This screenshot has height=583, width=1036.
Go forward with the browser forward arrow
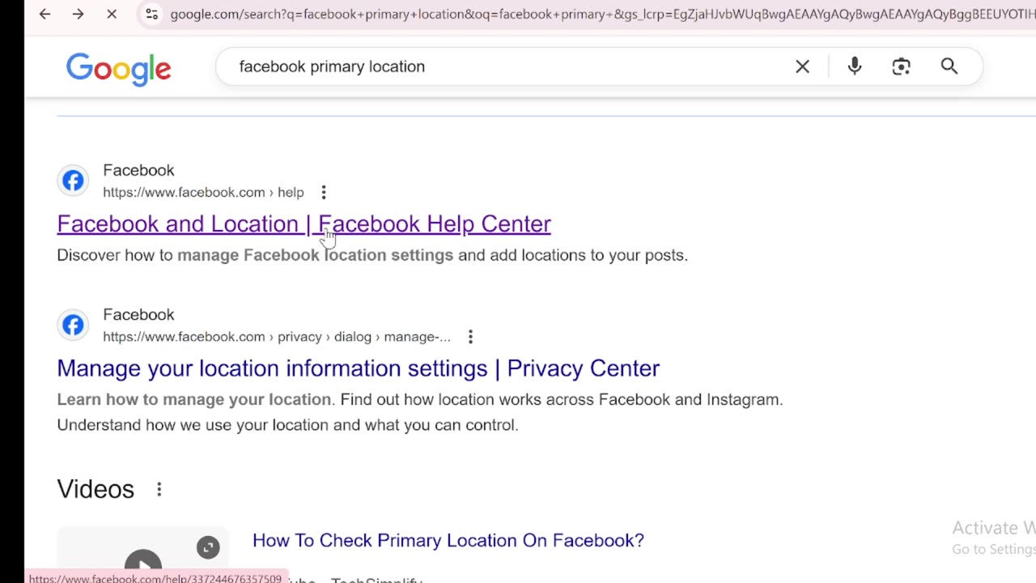pyautogui.click(x=78, y=15)
